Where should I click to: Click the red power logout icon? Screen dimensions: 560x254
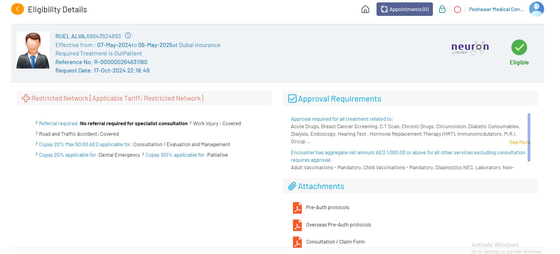coord(457,9)
